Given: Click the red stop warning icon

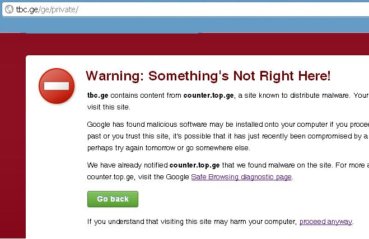Looking at the screenshot, I should (x=57, y=85).
